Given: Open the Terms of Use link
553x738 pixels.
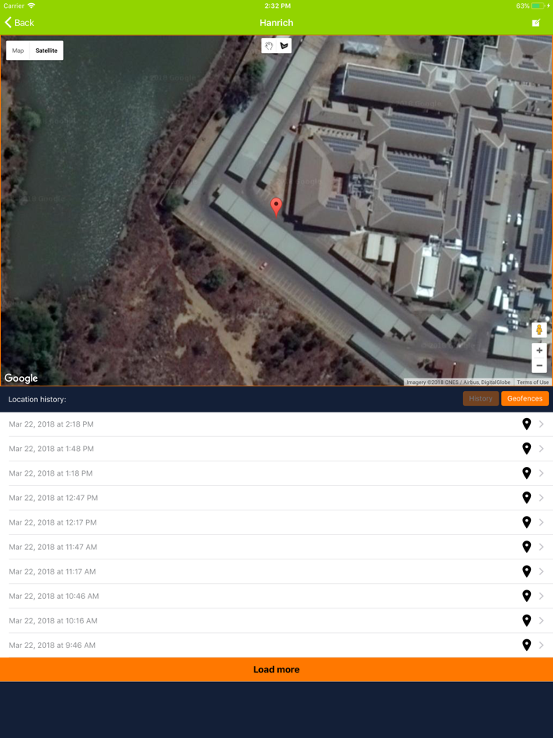Looking at the screenshot, I should pos(532,382).
